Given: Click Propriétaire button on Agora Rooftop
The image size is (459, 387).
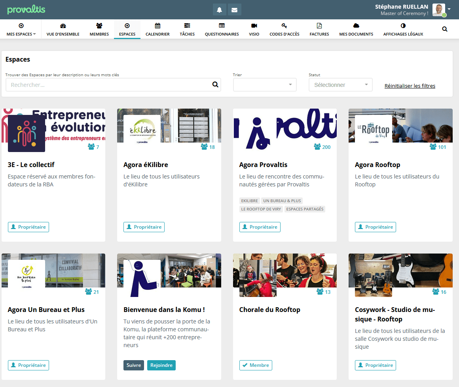Looking at the screenshot, I should [376, 227].
